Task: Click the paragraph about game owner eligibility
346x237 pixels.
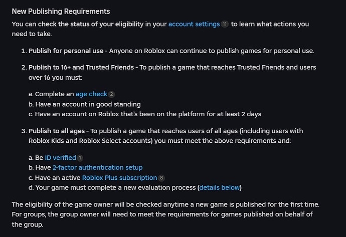Action: pyautogui.click(x=165, y=214)
